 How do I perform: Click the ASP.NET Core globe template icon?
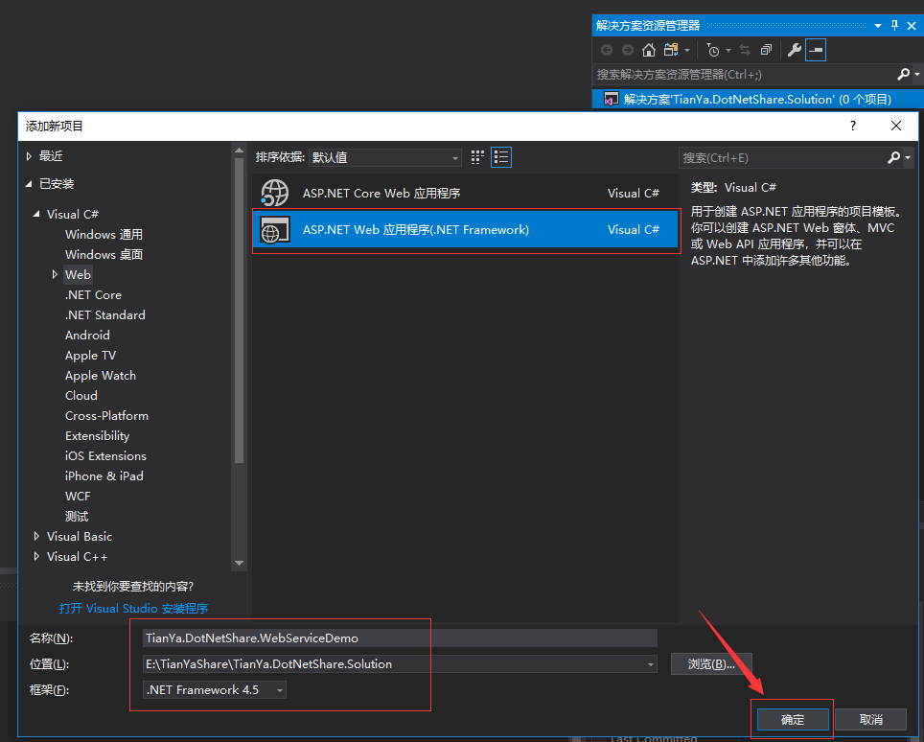(274, 193)
